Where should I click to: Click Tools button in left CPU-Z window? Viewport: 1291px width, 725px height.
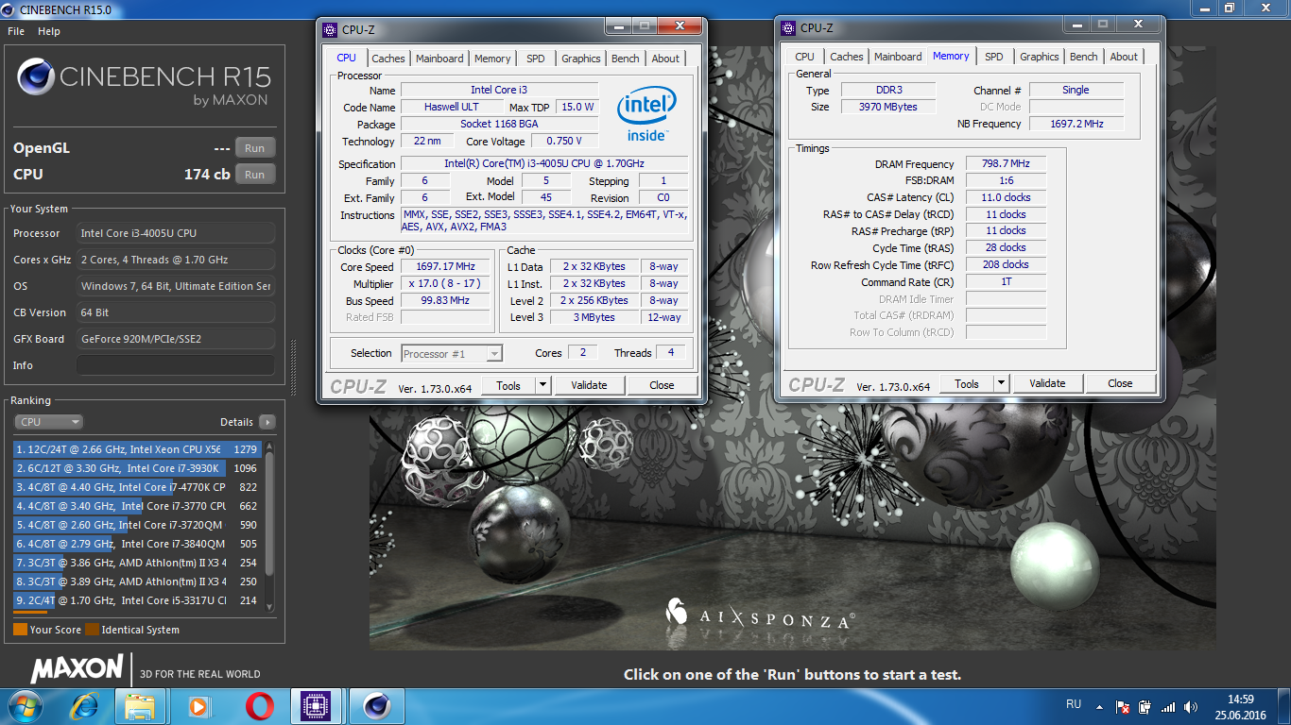point(508,385)
